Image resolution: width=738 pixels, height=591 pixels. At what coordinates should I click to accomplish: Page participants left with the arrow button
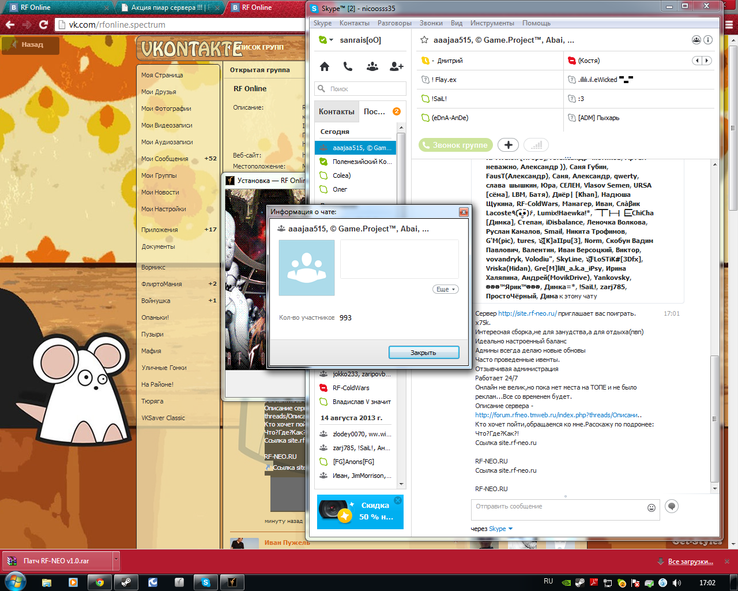[x=697, y=61]
